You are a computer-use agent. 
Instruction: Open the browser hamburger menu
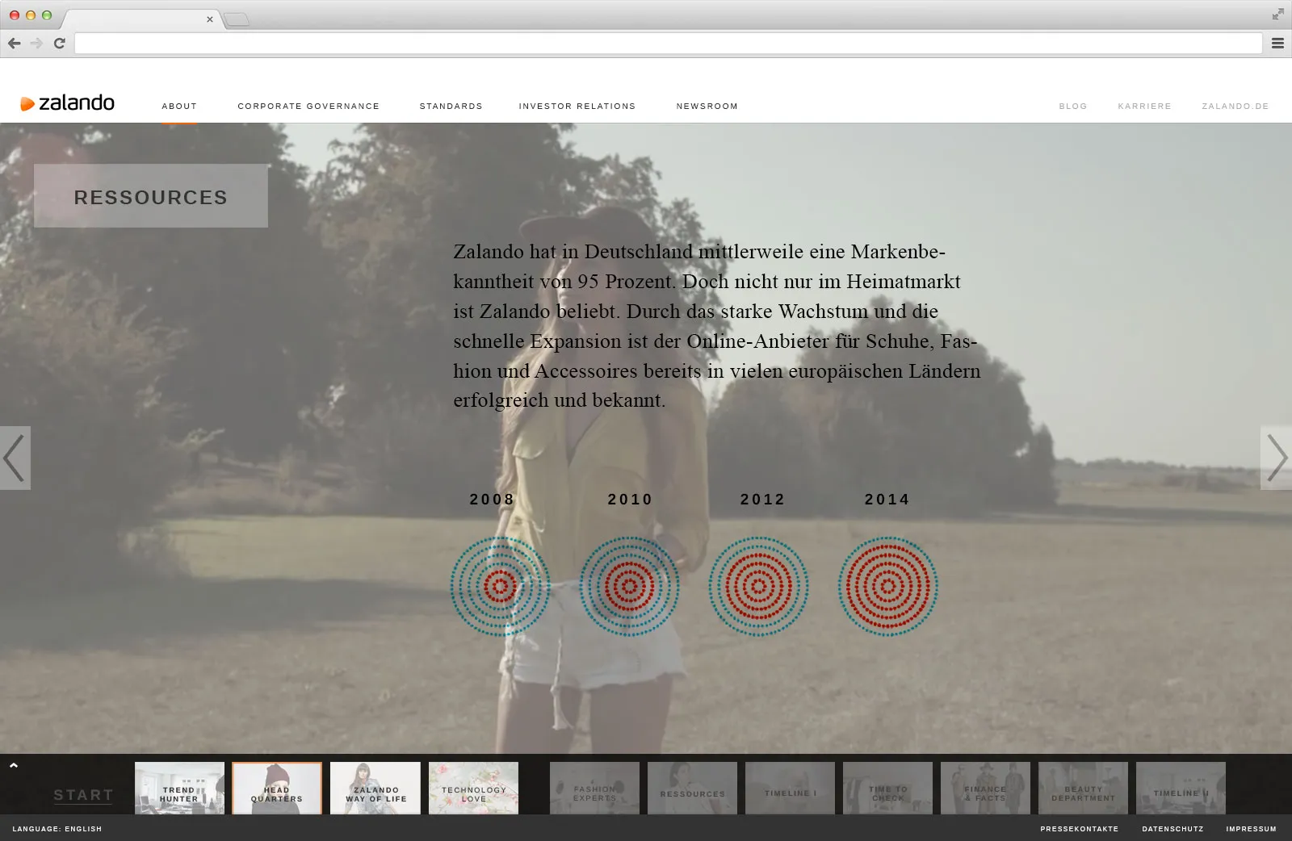pyautogui.click(x=1277, y=43)
